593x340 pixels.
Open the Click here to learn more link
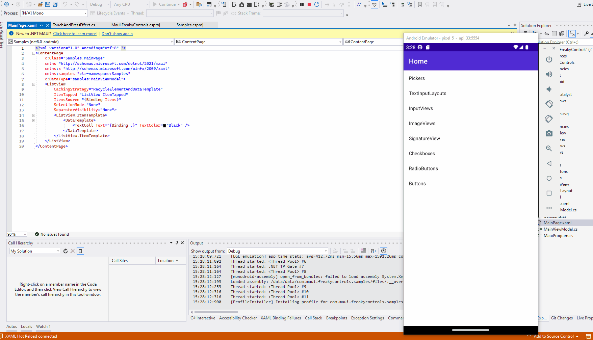[75, 33]
